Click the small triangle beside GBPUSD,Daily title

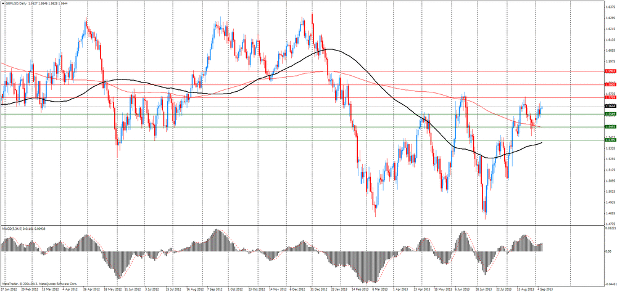[x=3, y=3]
